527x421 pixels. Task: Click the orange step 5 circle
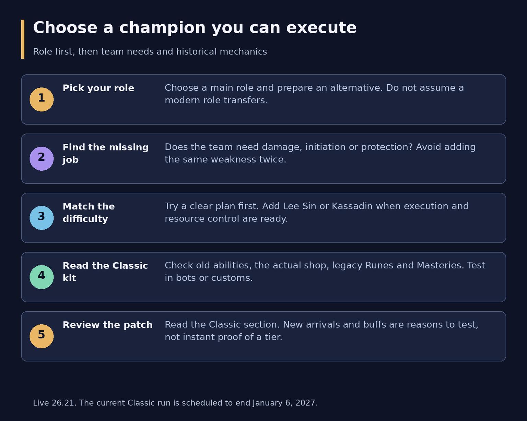[42, 336]
